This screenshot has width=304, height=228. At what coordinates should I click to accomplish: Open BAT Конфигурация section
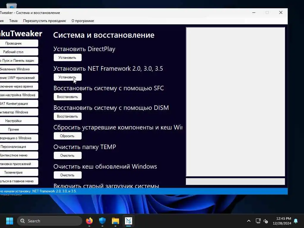tap(19, 104)
